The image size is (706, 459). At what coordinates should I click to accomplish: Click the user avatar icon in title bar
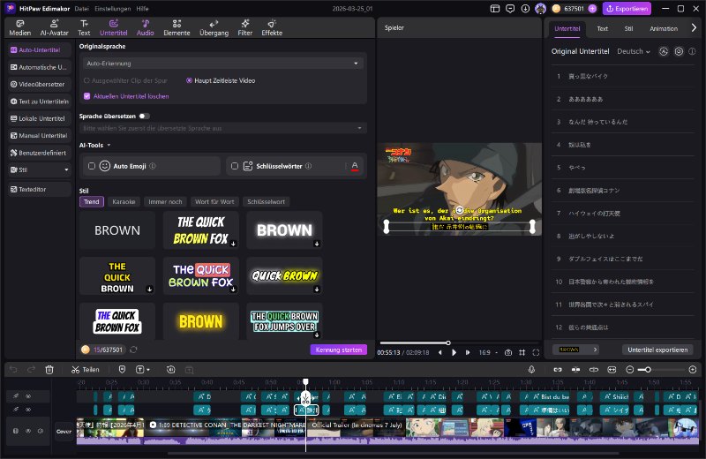click(x=540, y=9)
